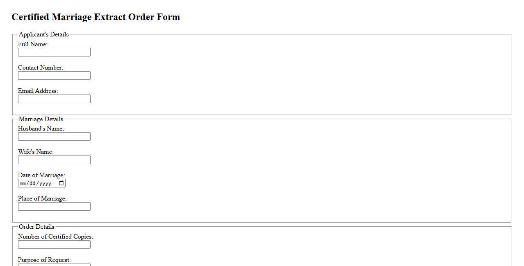Click the "Full Name:" label text
This screenshot has width=524, height=266.
tap(33, 44)
